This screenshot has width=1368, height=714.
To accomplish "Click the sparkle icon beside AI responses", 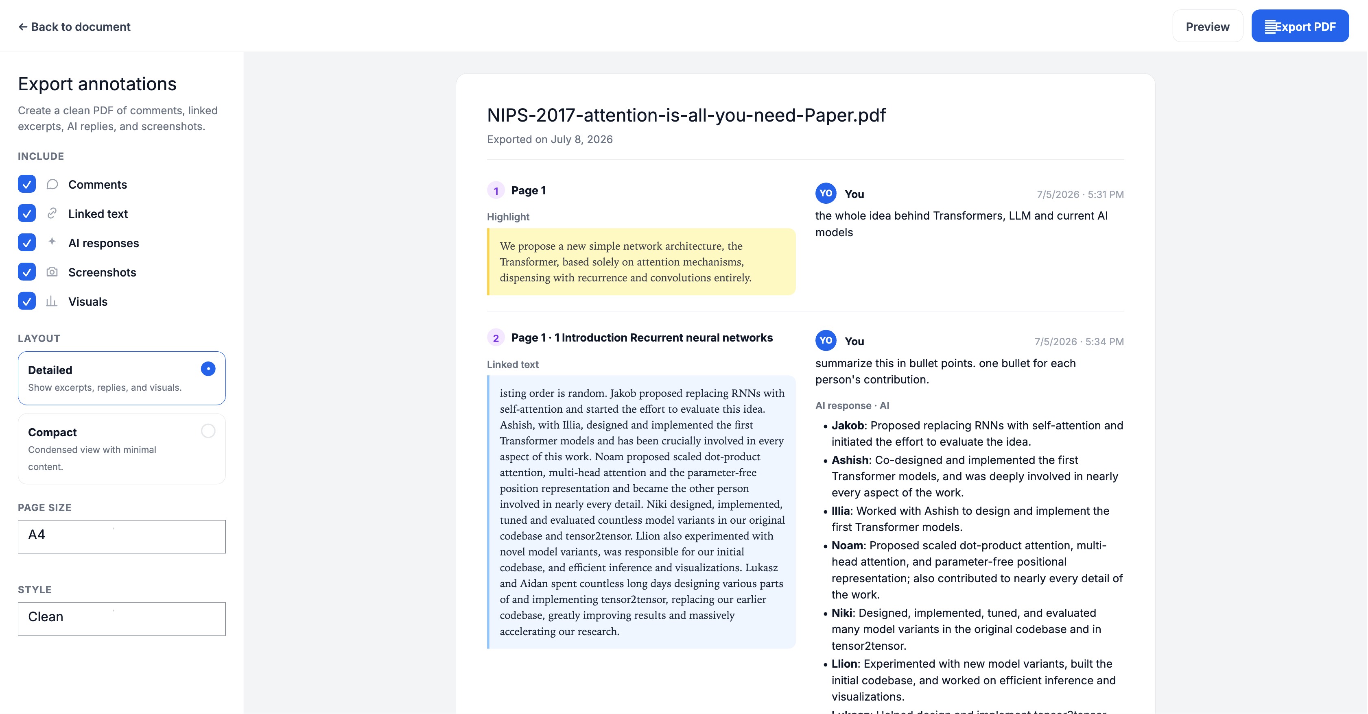I will [x=52, y=242].
